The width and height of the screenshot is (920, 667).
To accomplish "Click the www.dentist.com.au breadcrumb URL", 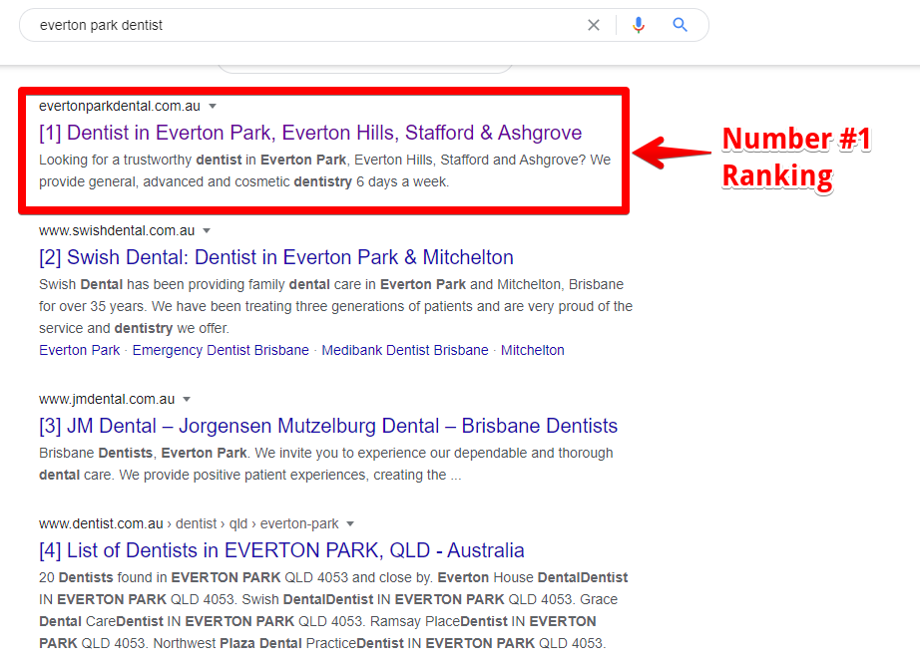I will pos(101,523).
